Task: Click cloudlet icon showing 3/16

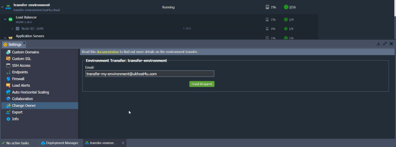Action: click(x=286, y=7)
